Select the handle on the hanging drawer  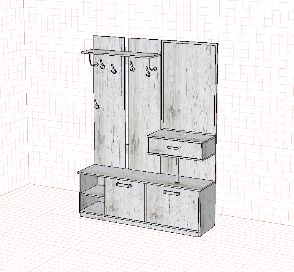pos(173,148)
